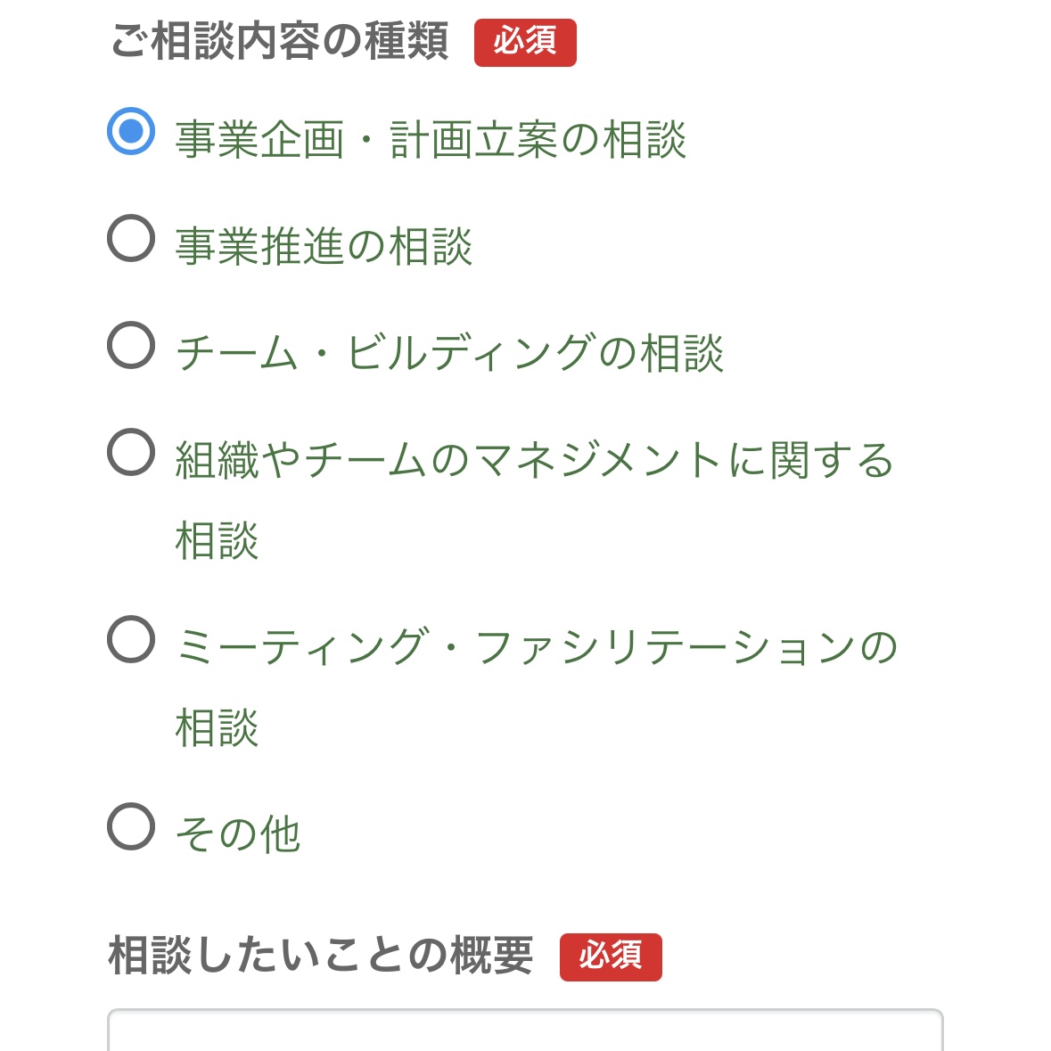Viewport: 1051px width, 1051px height.
Task: Click the 相談したいことの概要 heading label
Action: pos(321,957)
